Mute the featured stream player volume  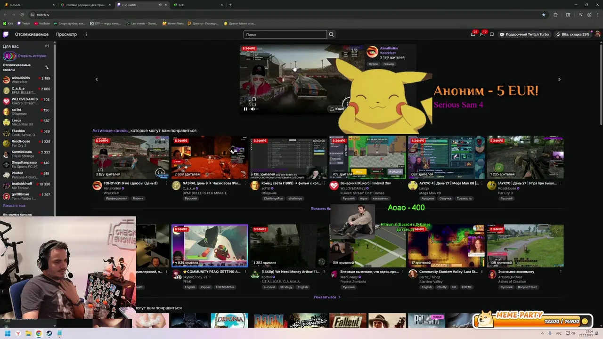[x=253, y=109]
